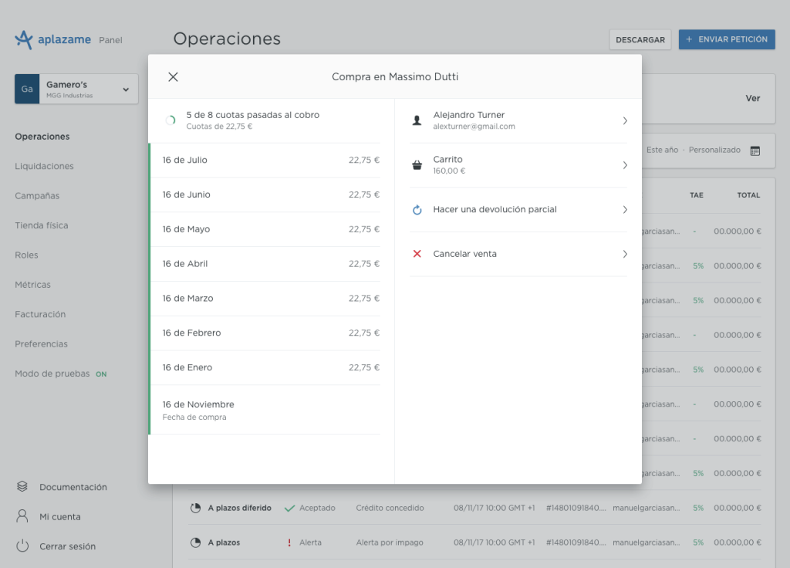Select the 16 de Julio installment row
This screenshot has height=568, width=790.
point(265,161)
